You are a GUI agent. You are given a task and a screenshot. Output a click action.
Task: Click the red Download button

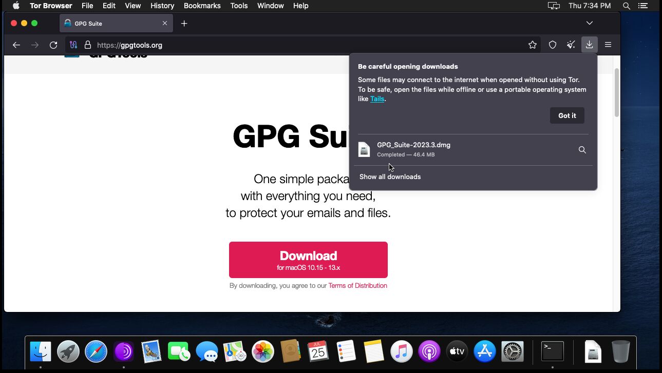pyautogui.click(x=308, y=260)
